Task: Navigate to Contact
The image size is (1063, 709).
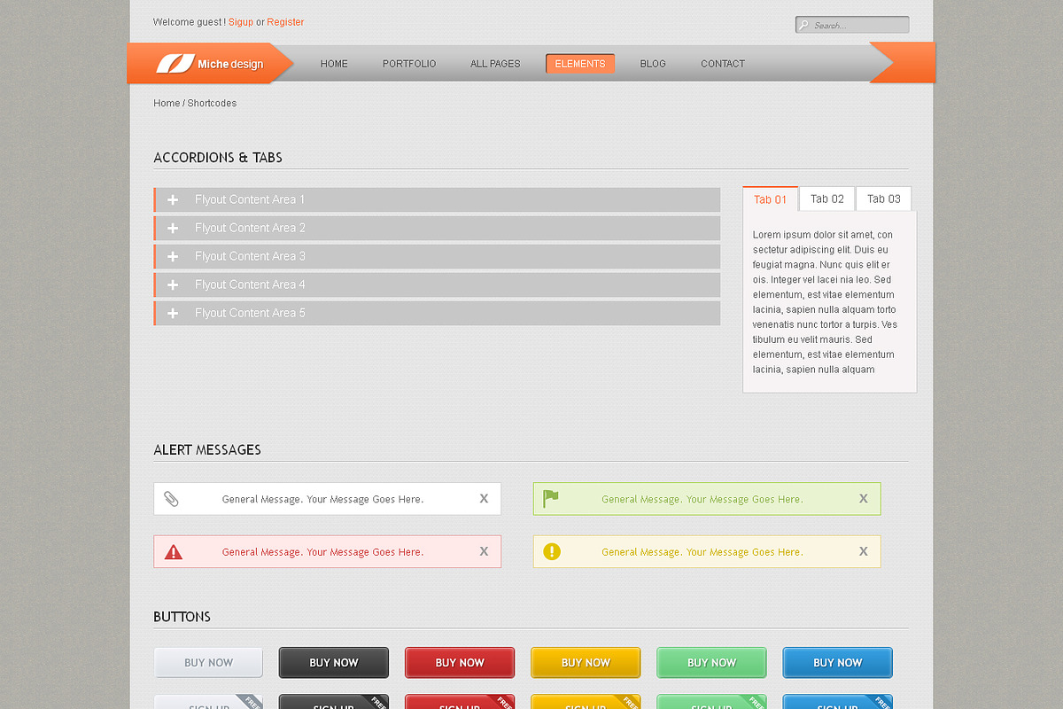Action: [723, 64]
